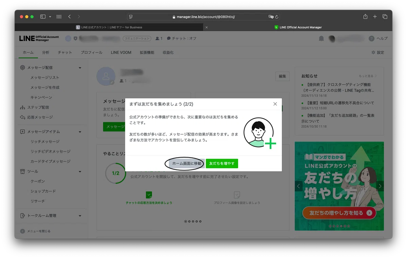Go back with Safari back arrow
The height and width of the screenshot is (258, 407).
click(70, 17)
